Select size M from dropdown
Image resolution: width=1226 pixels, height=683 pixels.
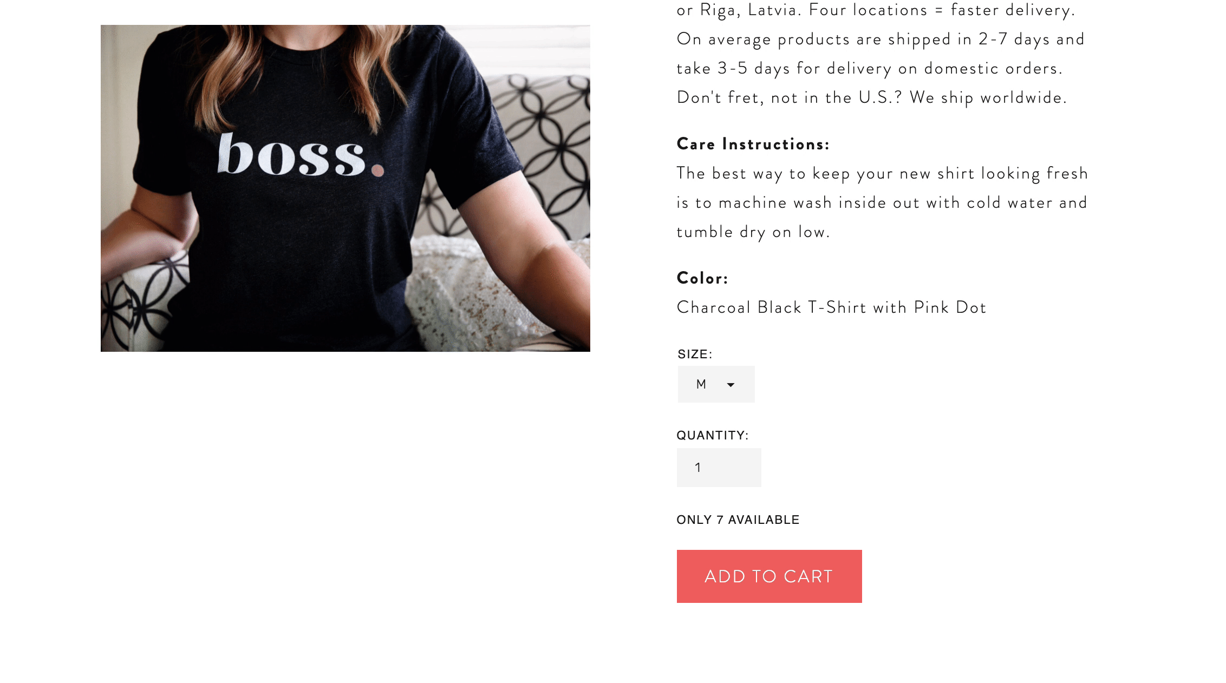click(715, 384)
